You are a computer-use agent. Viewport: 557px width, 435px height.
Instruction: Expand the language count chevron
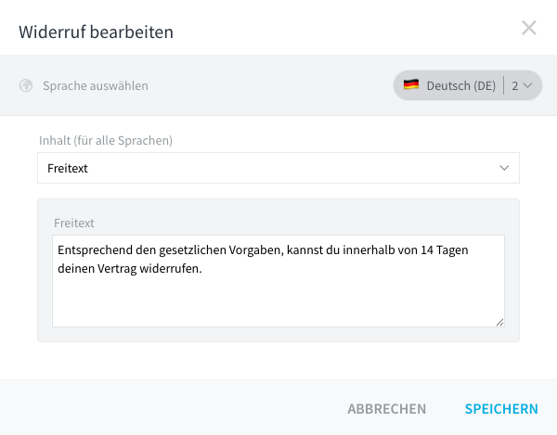click(x=528, y=85)
